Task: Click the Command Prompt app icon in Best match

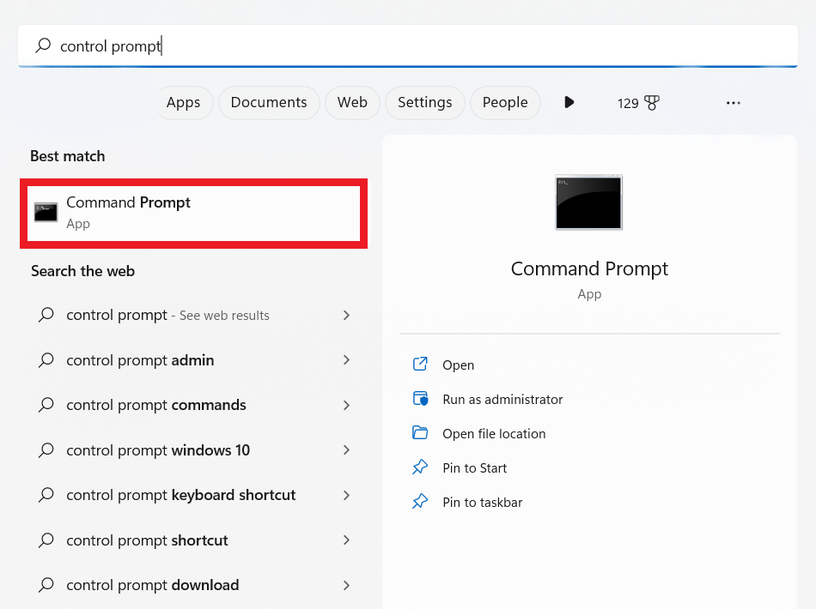Action: (46, 212)
